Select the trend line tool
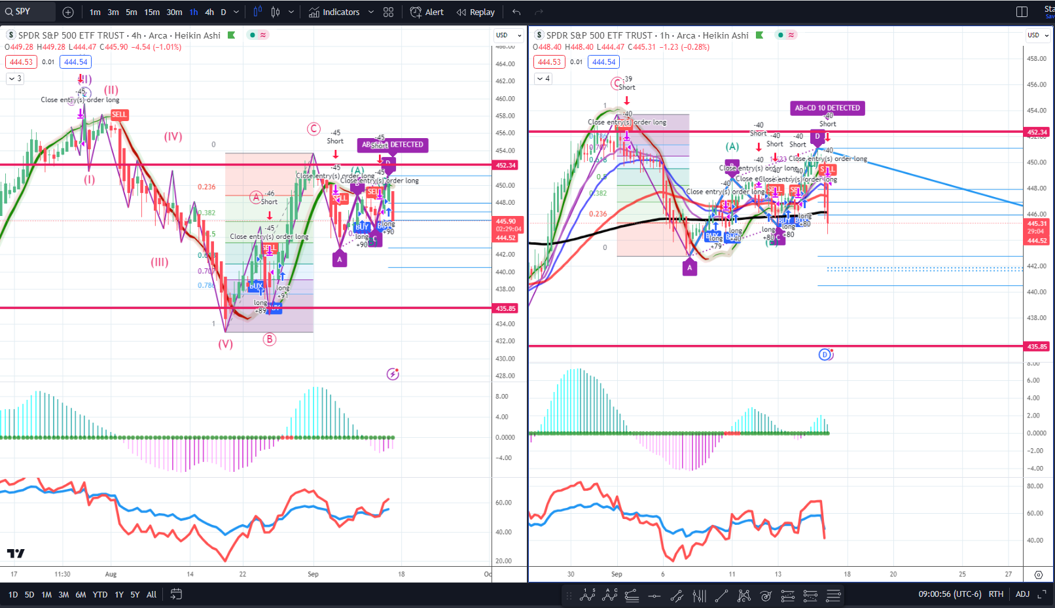This screenshot has width=1055, height=608. click(x=721, y=596)
